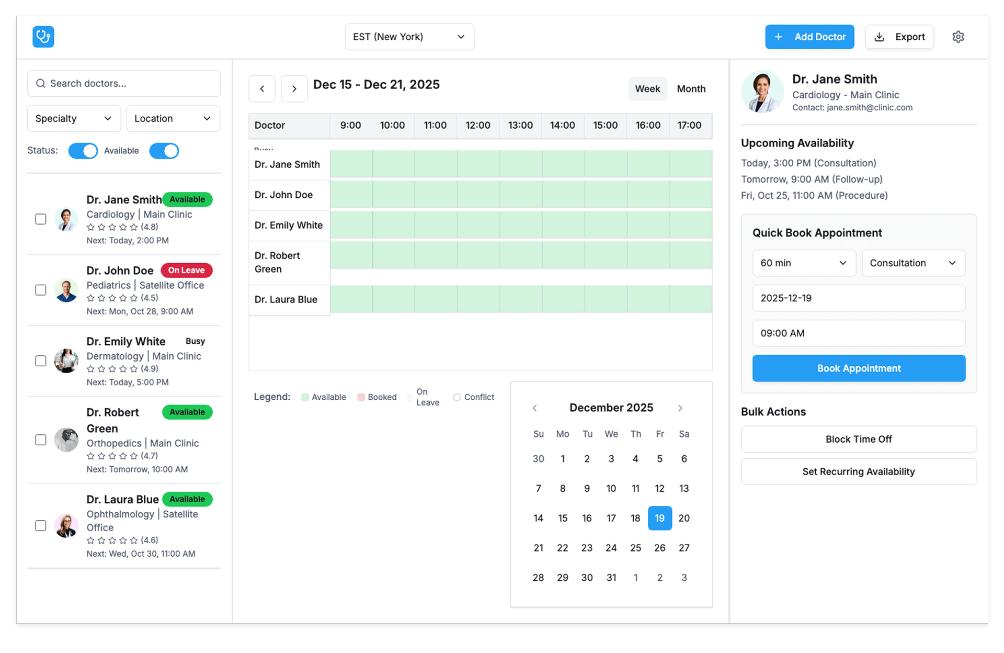Select the Week view tab
This screenshot has height=653, width=1004.
click(647, 89)
